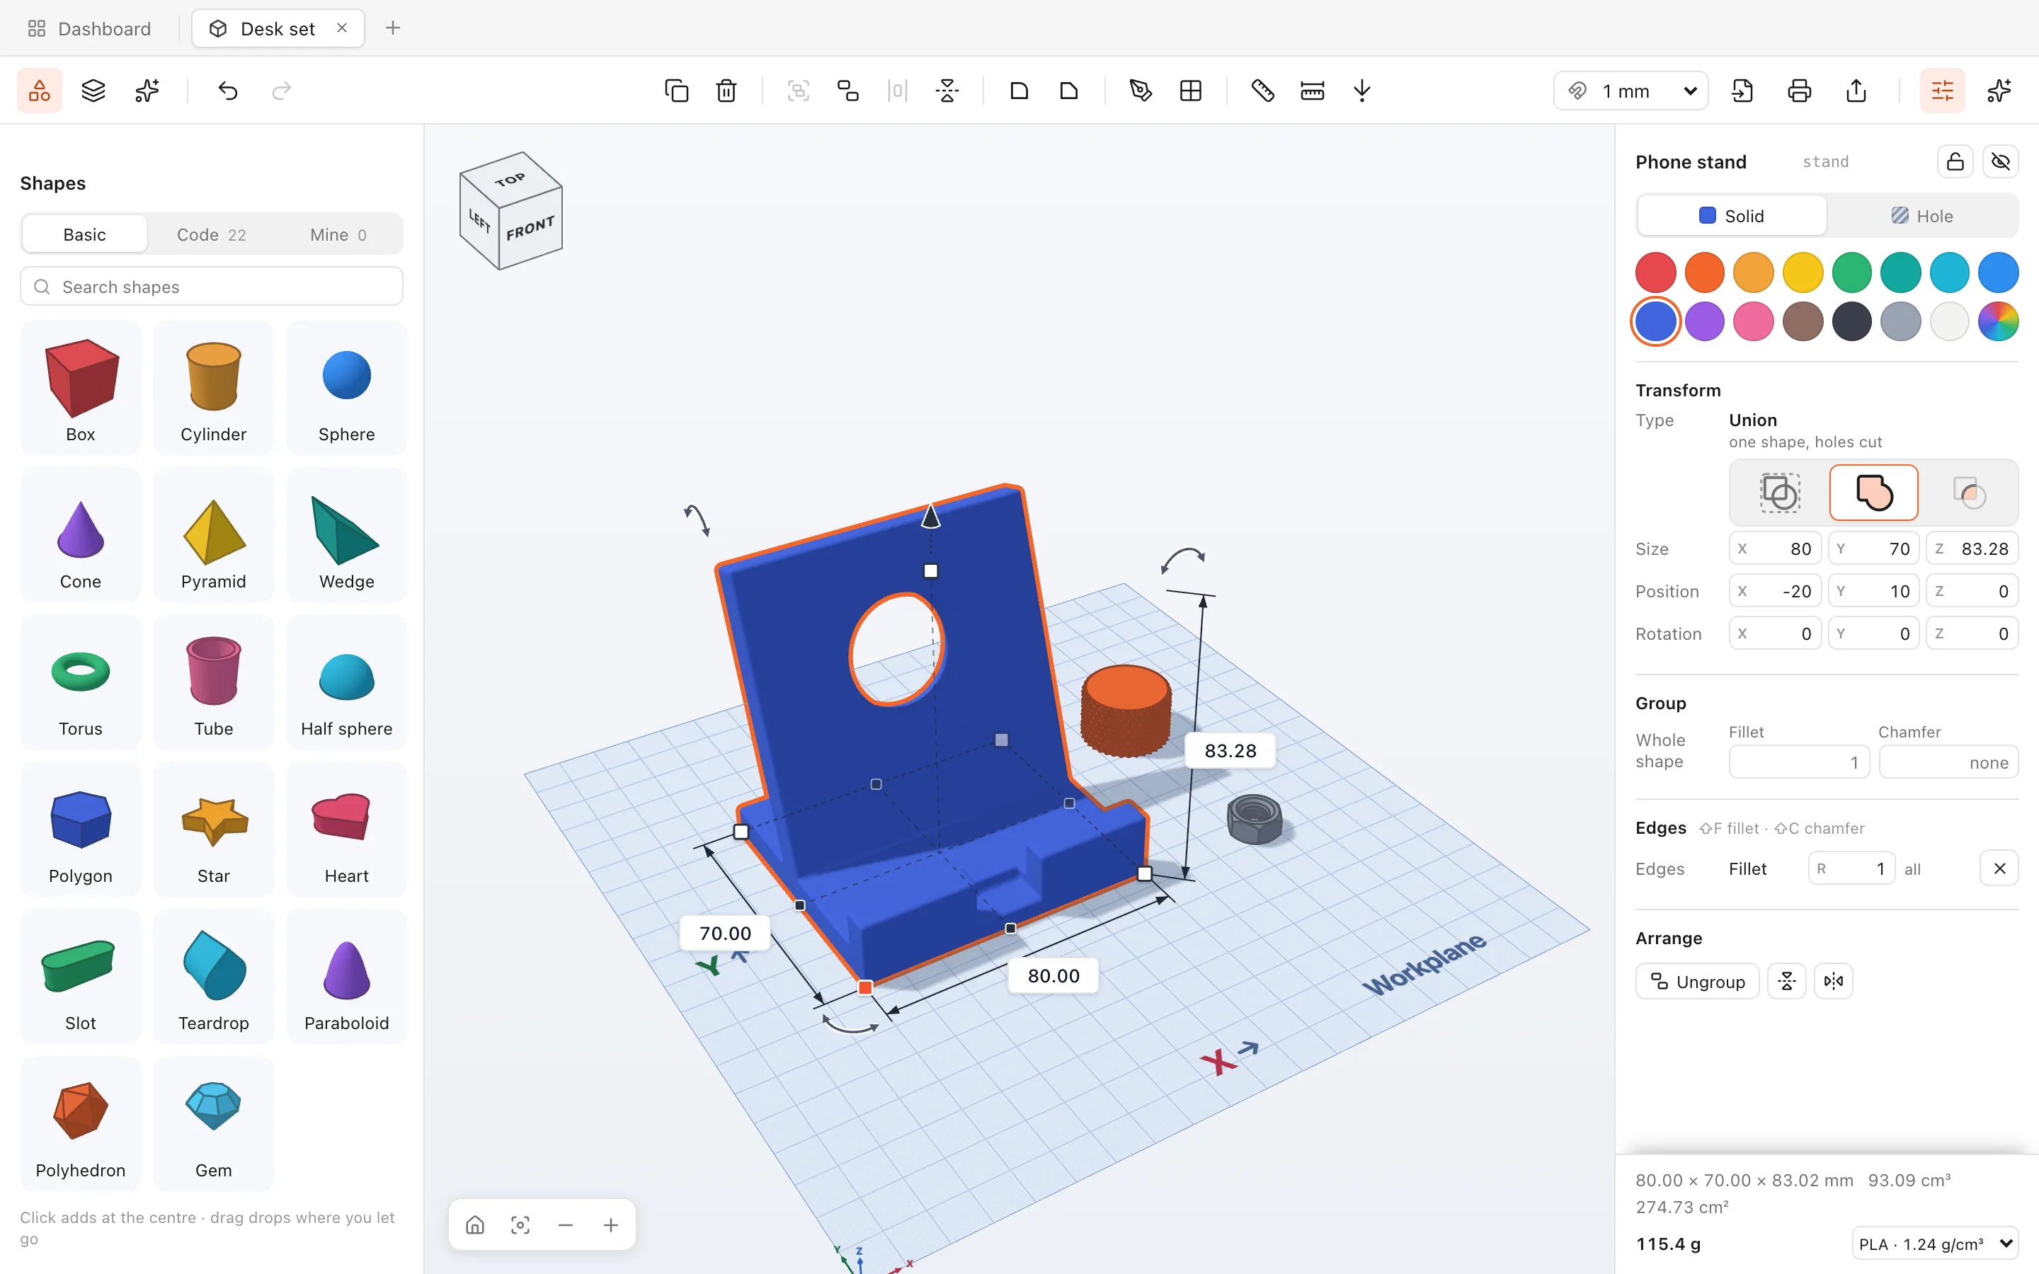
Task: Open the shapes panel icon
Action: 39,90
